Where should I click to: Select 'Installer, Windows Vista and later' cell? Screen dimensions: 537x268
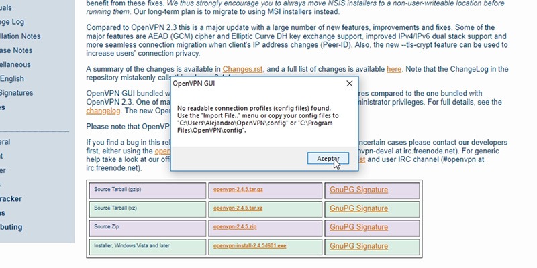(148, 247)
